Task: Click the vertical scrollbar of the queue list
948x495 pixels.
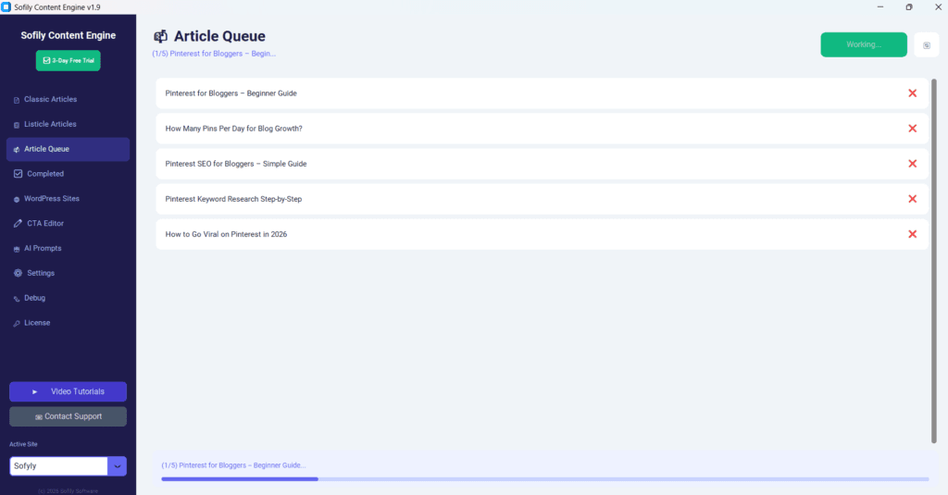Action: click(x=933, y=261)
